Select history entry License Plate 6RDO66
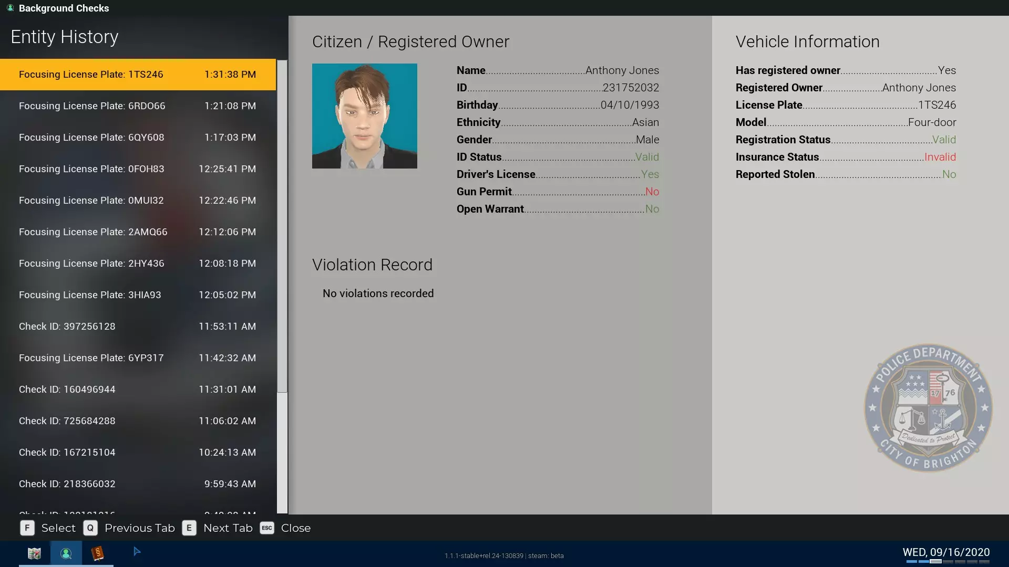This screenshot has height=567, width=1009. point(138,106)
